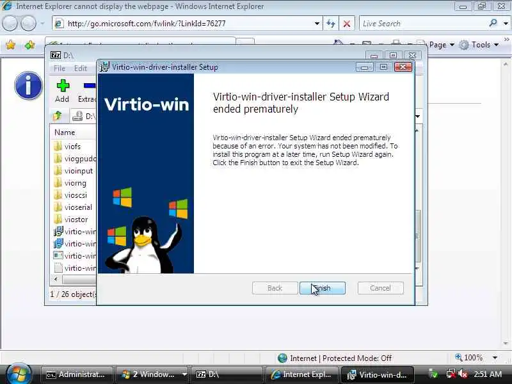512x384 pixels.
Task: Click the muted volume tray icon
Action: tap(463, 374)
